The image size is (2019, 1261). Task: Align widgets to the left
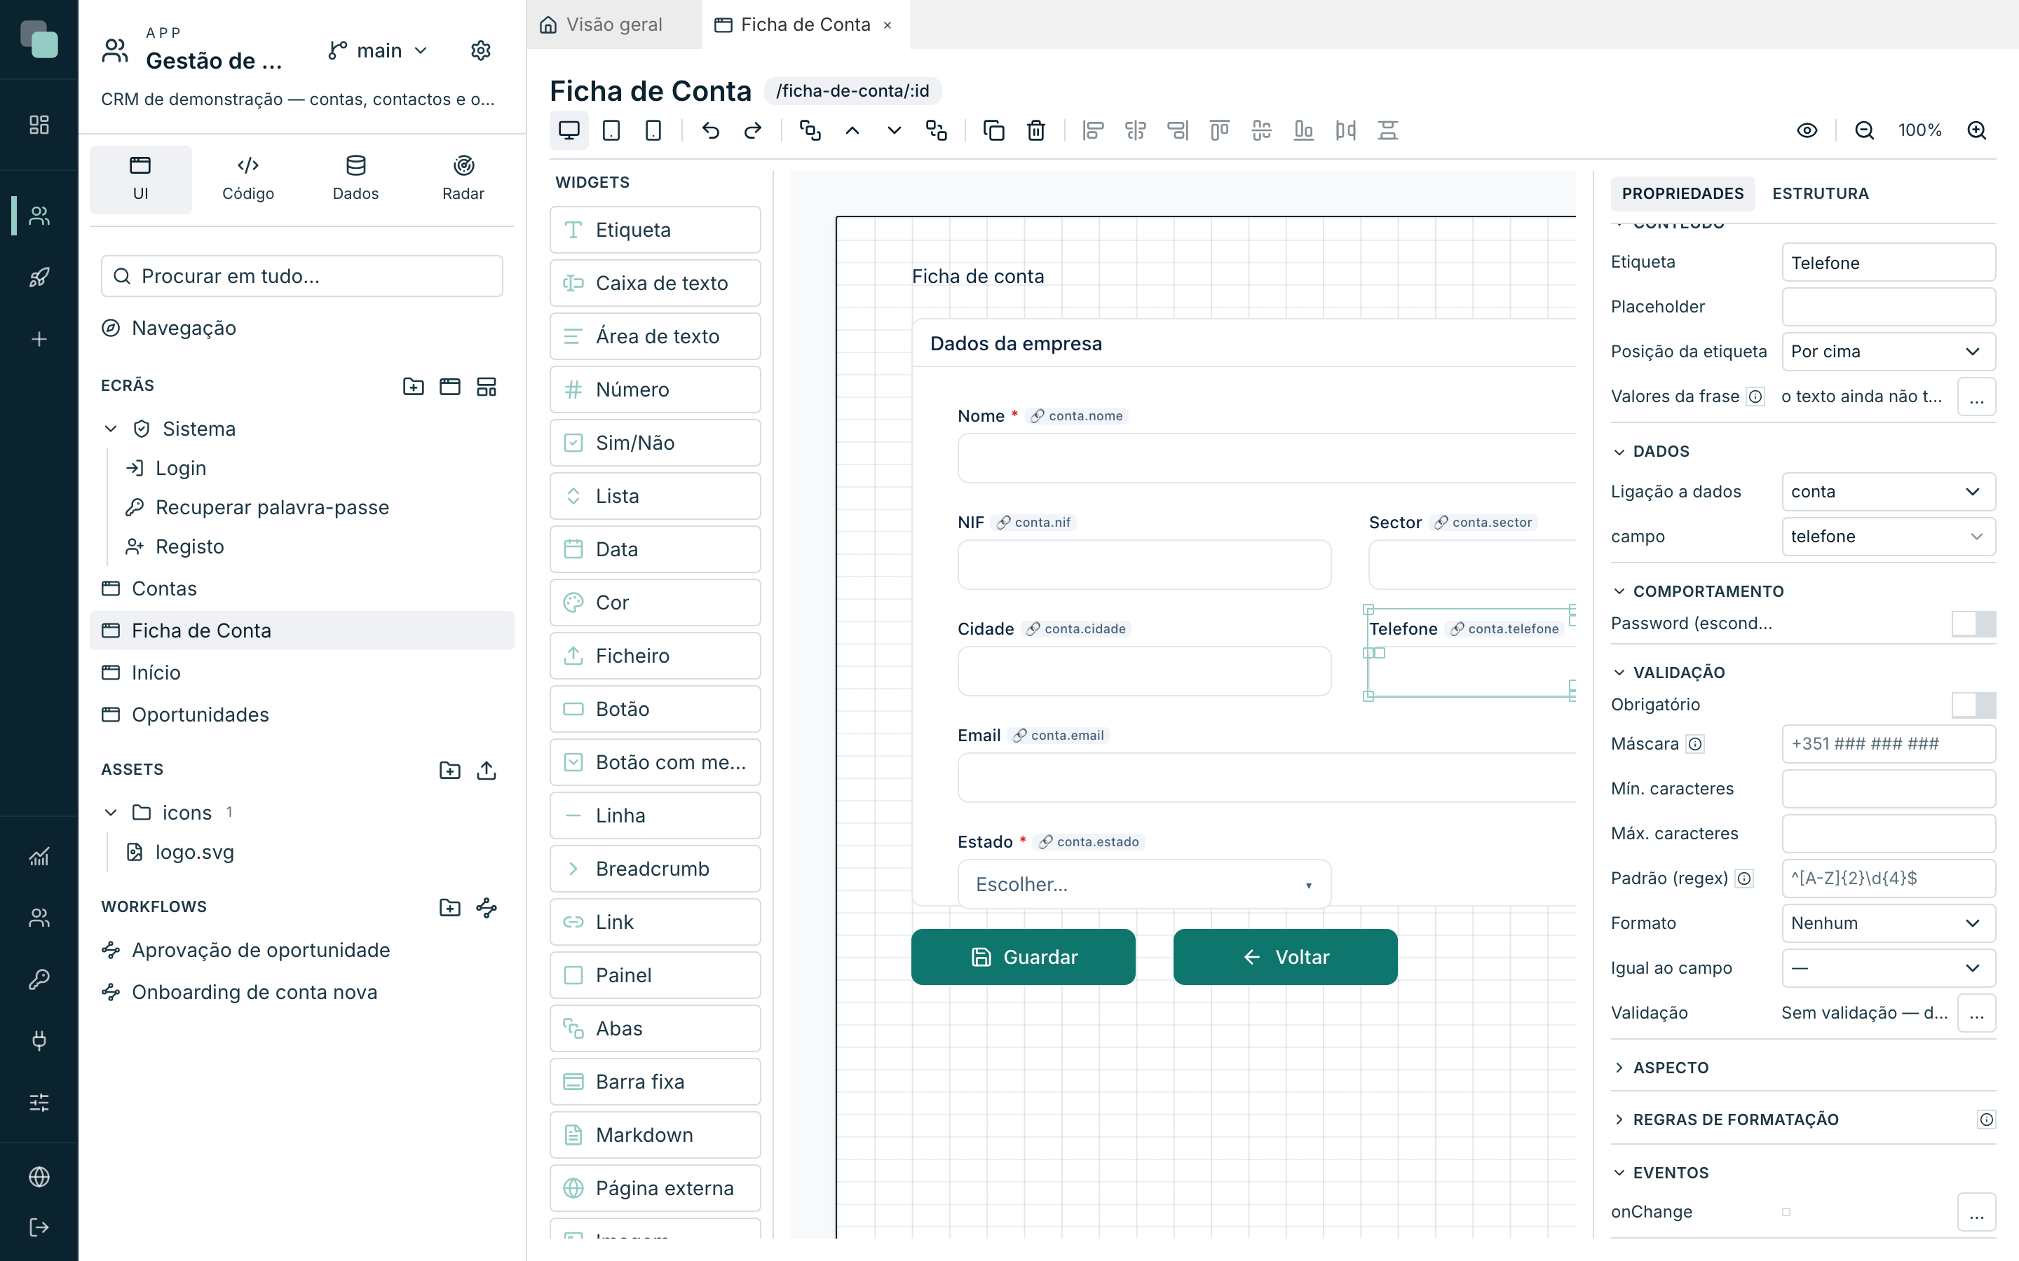1093,130
